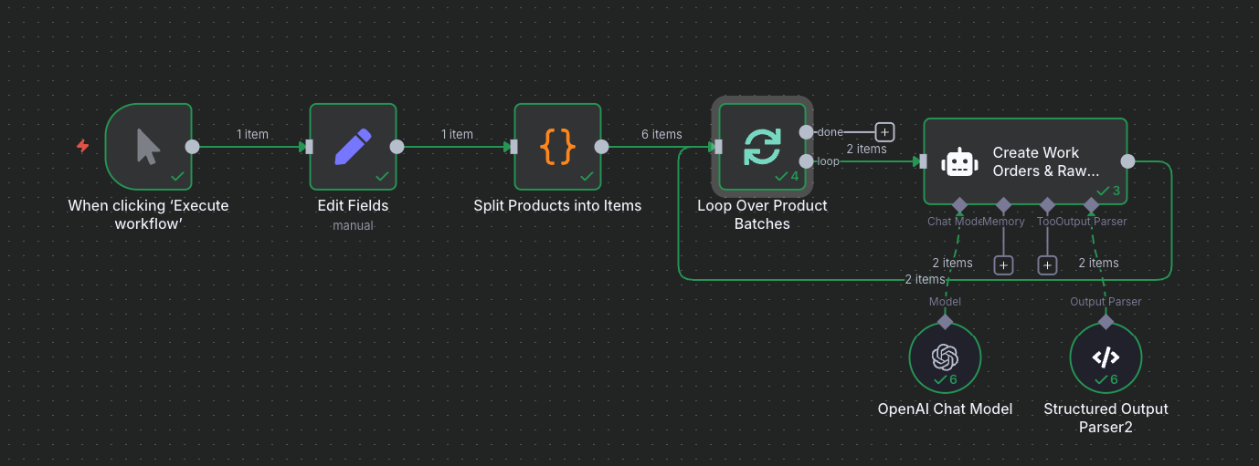
Task: Click the 'Structured Output Parser2' label
Action: tap(1106, 418)
